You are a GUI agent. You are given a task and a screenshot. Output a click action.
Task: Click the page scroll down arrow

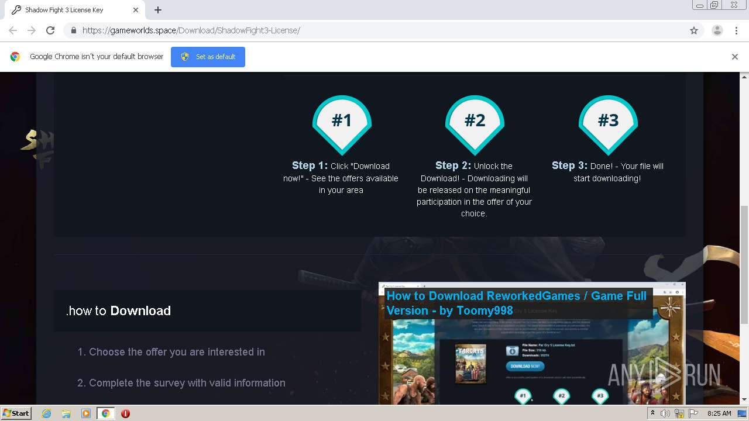point(744,400)
